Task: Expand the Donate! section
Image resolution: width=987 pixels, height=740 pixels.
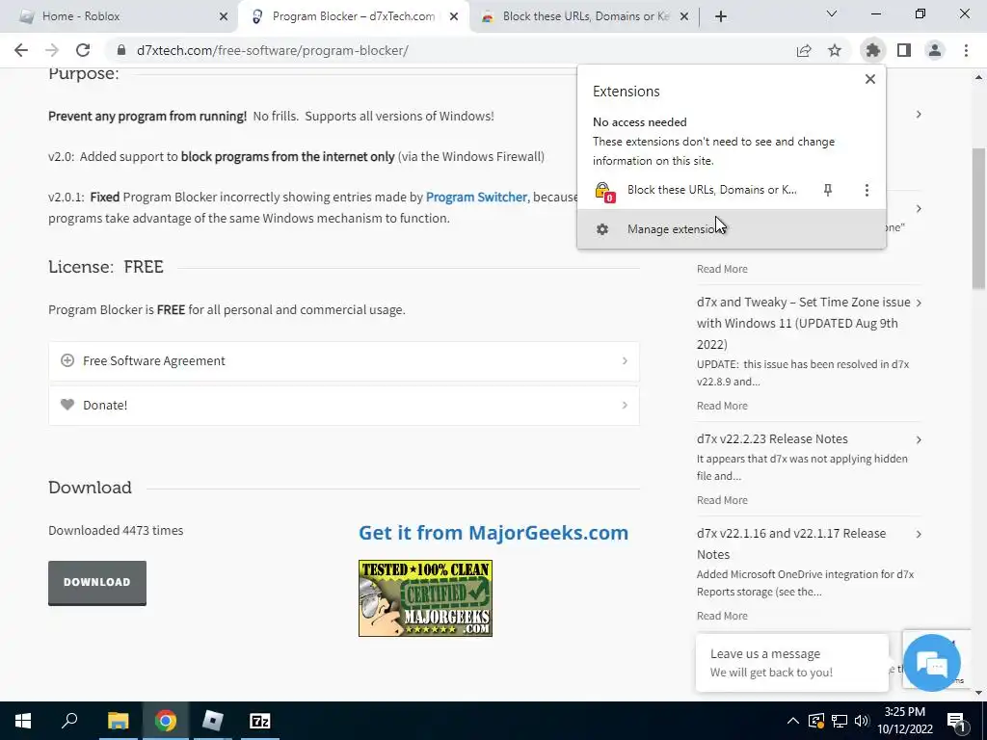Action: coord(344,406)
